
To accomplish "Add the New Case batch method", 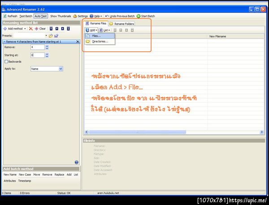I will point(25,174).
